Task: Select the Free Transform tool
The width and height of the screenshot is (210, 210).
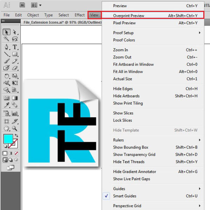Action: [x=15, y=83]
